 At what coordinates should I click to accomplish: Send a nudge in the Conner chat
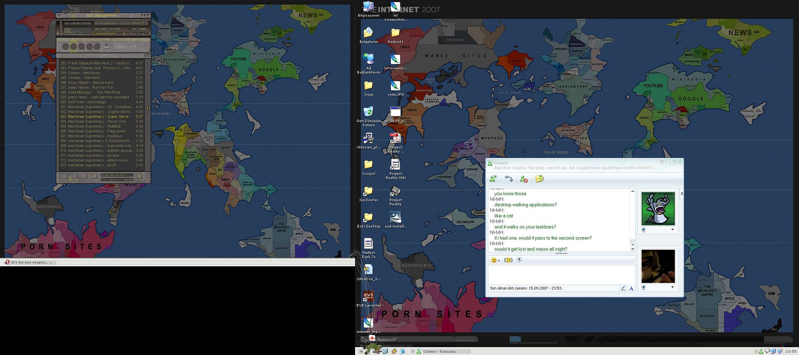(x=508, y=260)
